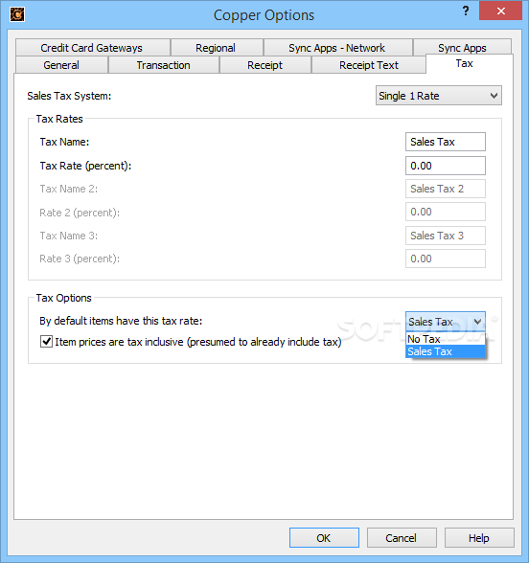Click the question mark help icon

466,11
